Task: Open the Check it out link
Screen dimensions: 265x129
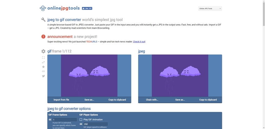Action: 139,42
